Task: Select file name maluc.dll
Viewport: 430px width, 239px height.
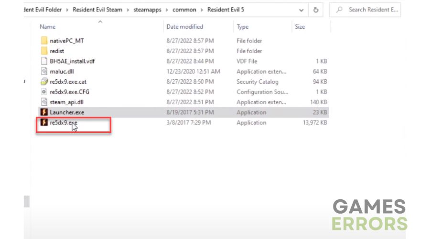Action: point(62,71)
